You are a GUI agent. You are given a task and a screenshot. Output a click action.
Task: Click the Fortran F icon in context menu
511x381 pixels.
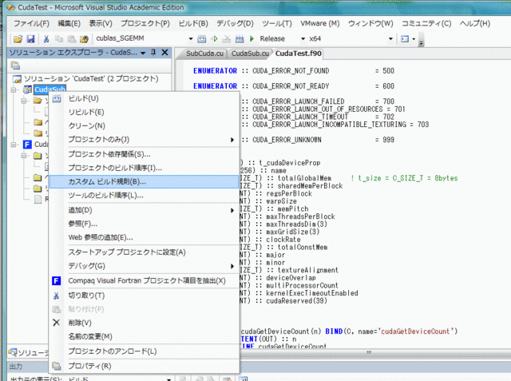57,280
